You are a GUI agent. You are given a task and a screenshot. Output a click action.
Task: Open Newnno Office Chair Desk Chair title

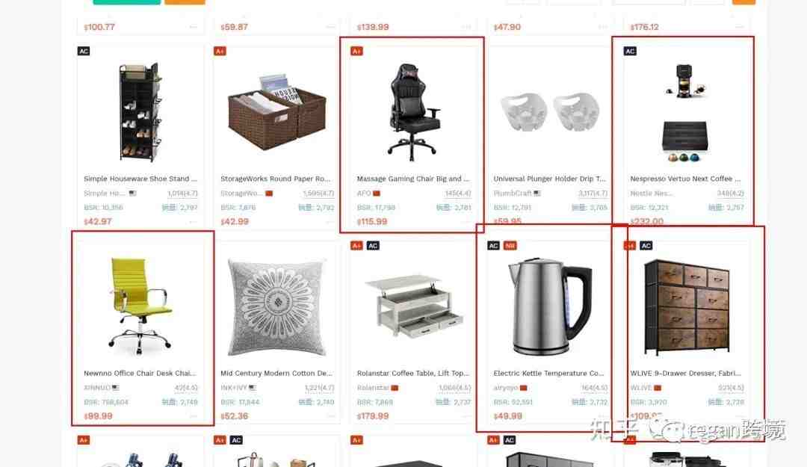coord(140,373)
